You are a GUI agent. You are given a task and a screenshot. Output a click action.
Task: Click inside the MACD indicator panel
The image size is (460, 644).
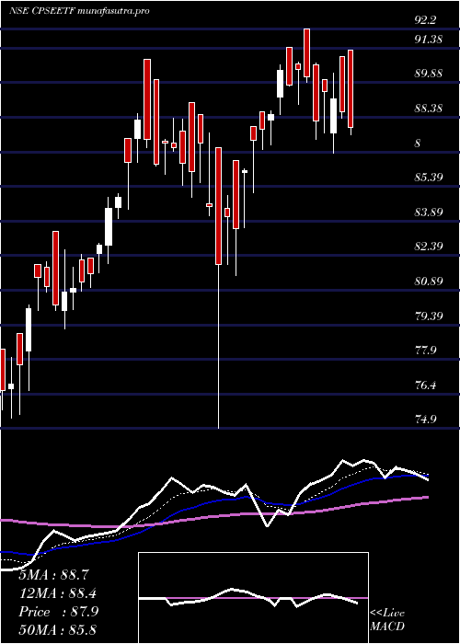(x=253, y=598)
